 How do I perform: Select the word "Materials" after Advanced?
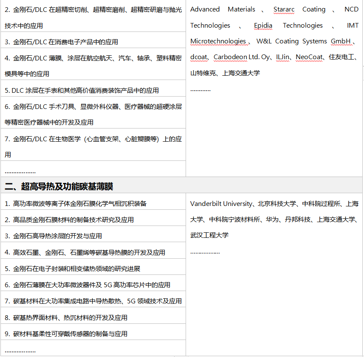click(x=241, y=9)
